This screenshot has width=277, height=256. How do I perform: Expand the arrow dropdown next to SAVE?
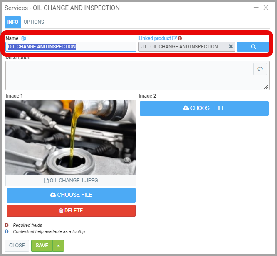click(x=58, y=246)
